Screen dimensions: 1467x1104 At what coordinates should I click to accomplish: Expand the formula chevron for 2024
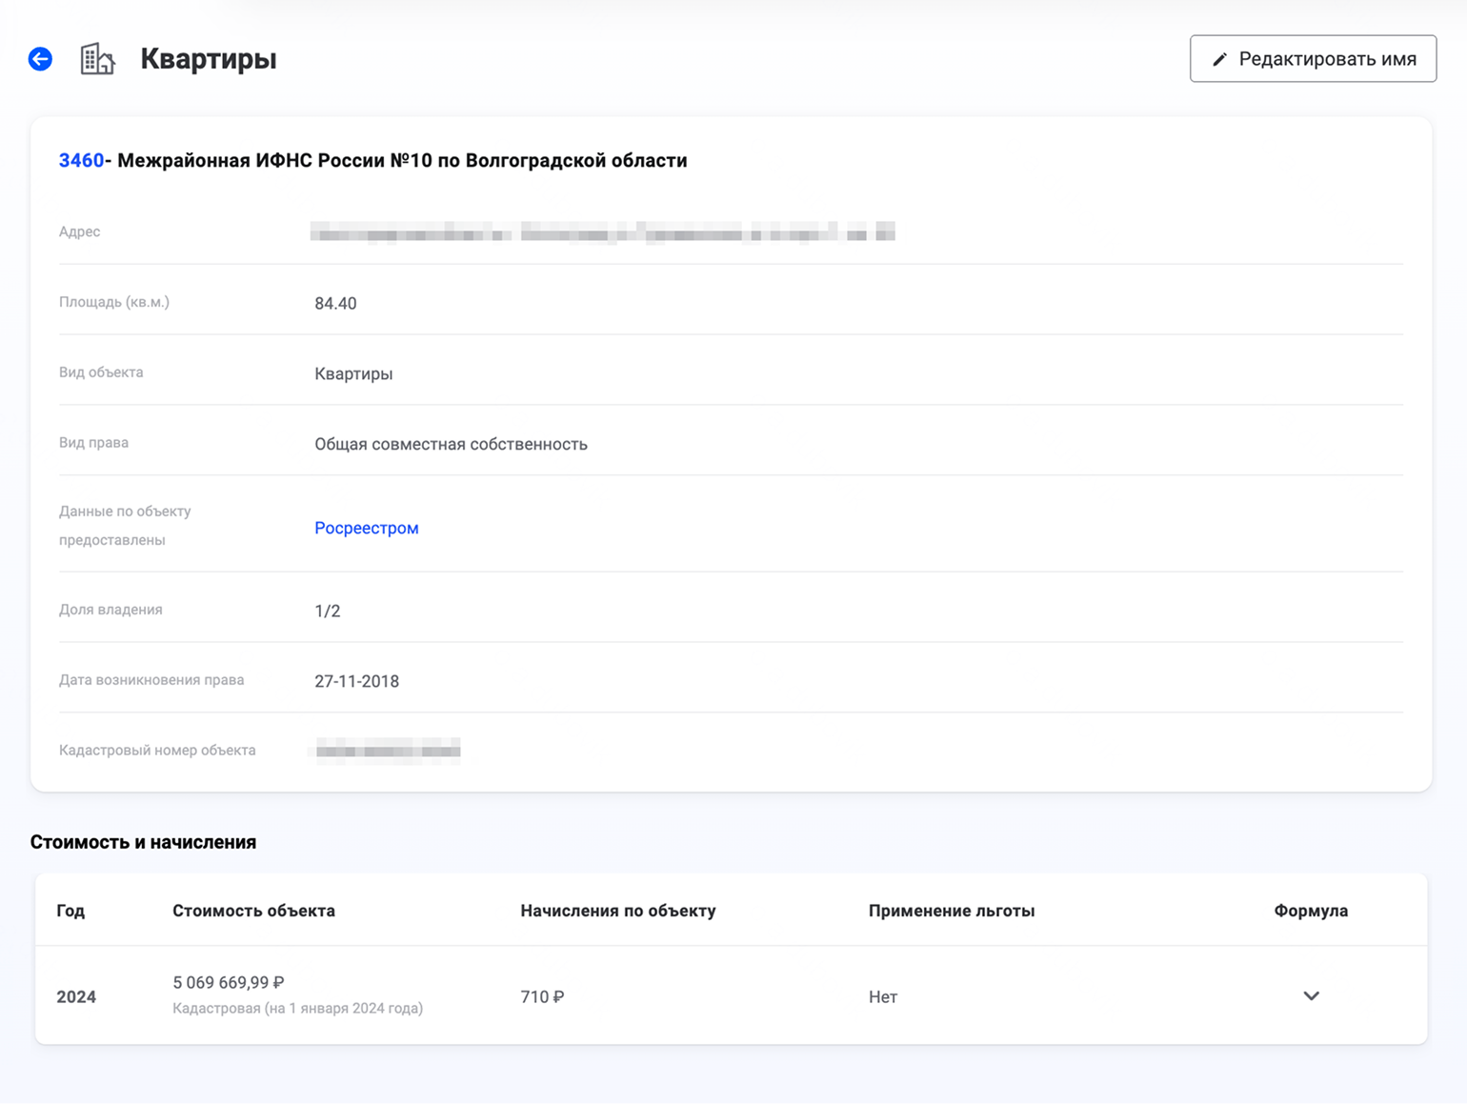point(1311,996)
